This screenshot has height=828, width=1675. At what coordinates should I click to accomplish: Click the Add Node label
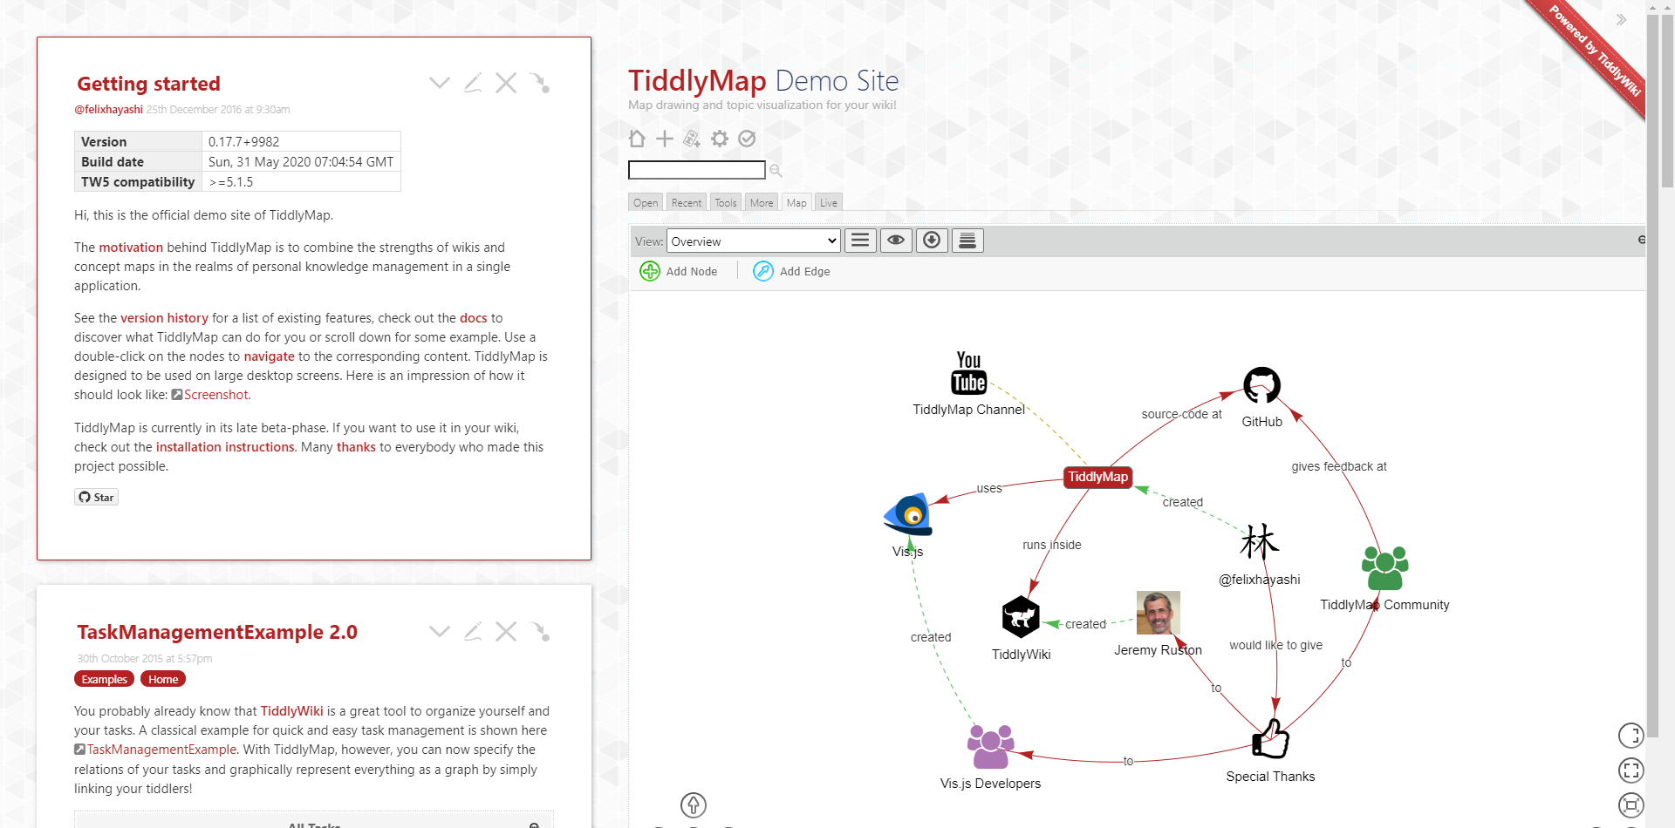[x=692, y=272]
